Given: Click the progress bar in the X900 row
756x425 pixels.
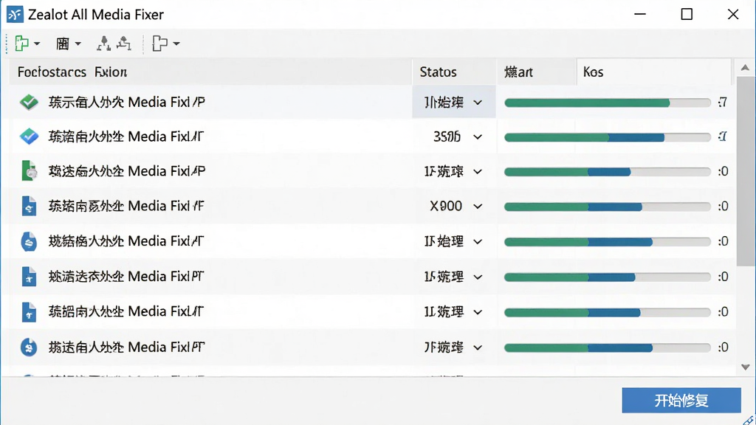Looking at the screenshot, I should click(608, 207).
